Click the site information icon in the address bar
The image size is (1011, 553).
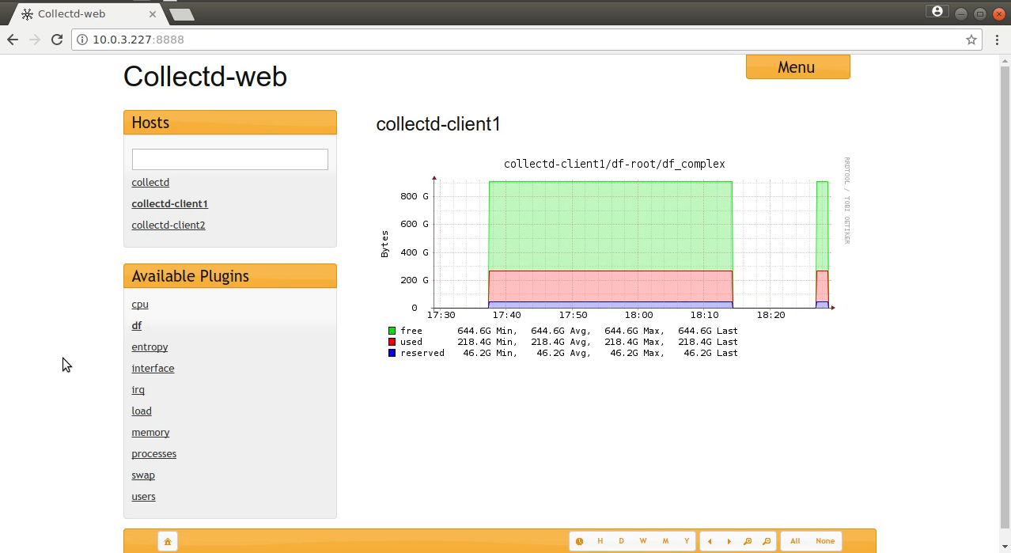pyautogui.click(x=82, y=40)
